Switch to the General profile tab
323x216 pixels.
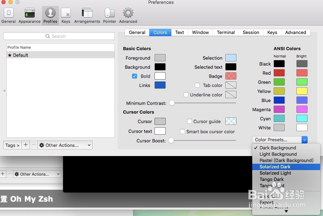tap(137, 32)
